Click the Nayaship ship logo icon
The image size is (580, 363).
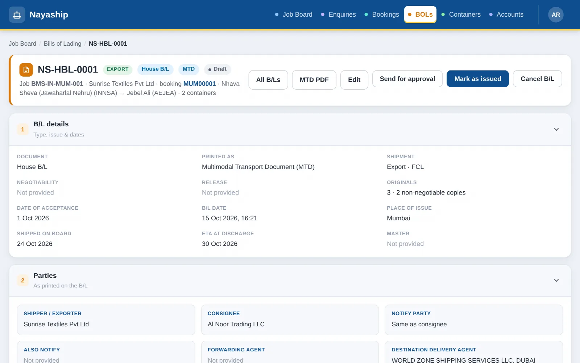pyautogui.click(x=17, y=15)
